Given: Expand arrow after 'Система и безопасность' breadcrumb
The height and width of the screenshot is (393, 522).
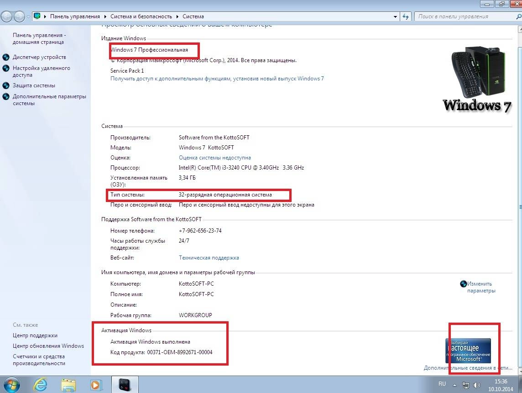Looking at the screenshot, I should click(x=177, y=16).
